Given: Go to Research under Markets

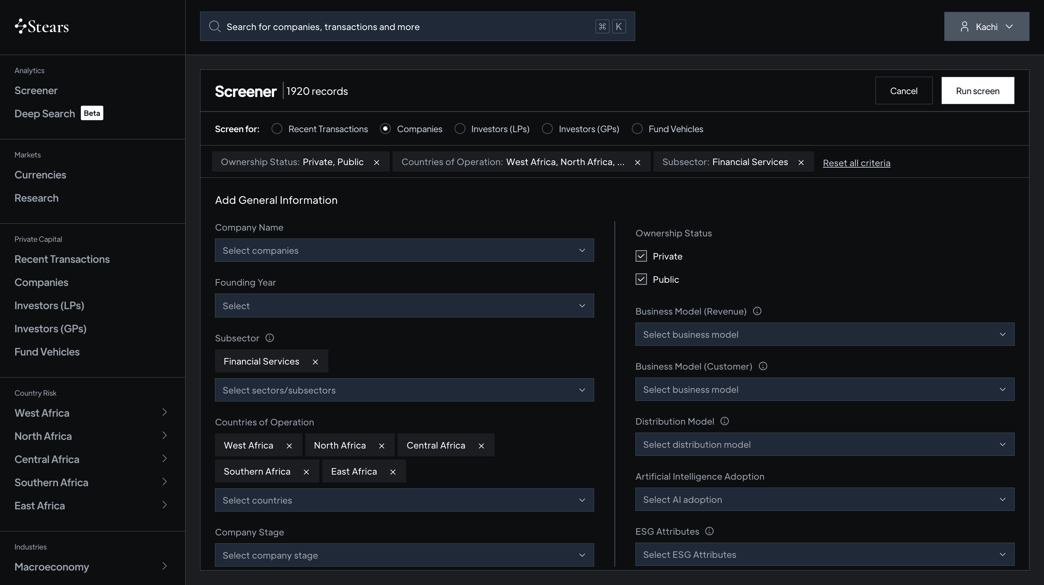Looking at the screenshot, I should coord(37,198).
